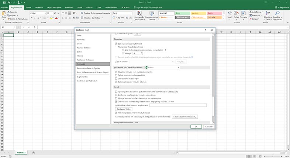Click Cancelar in the options dialog

209,127
